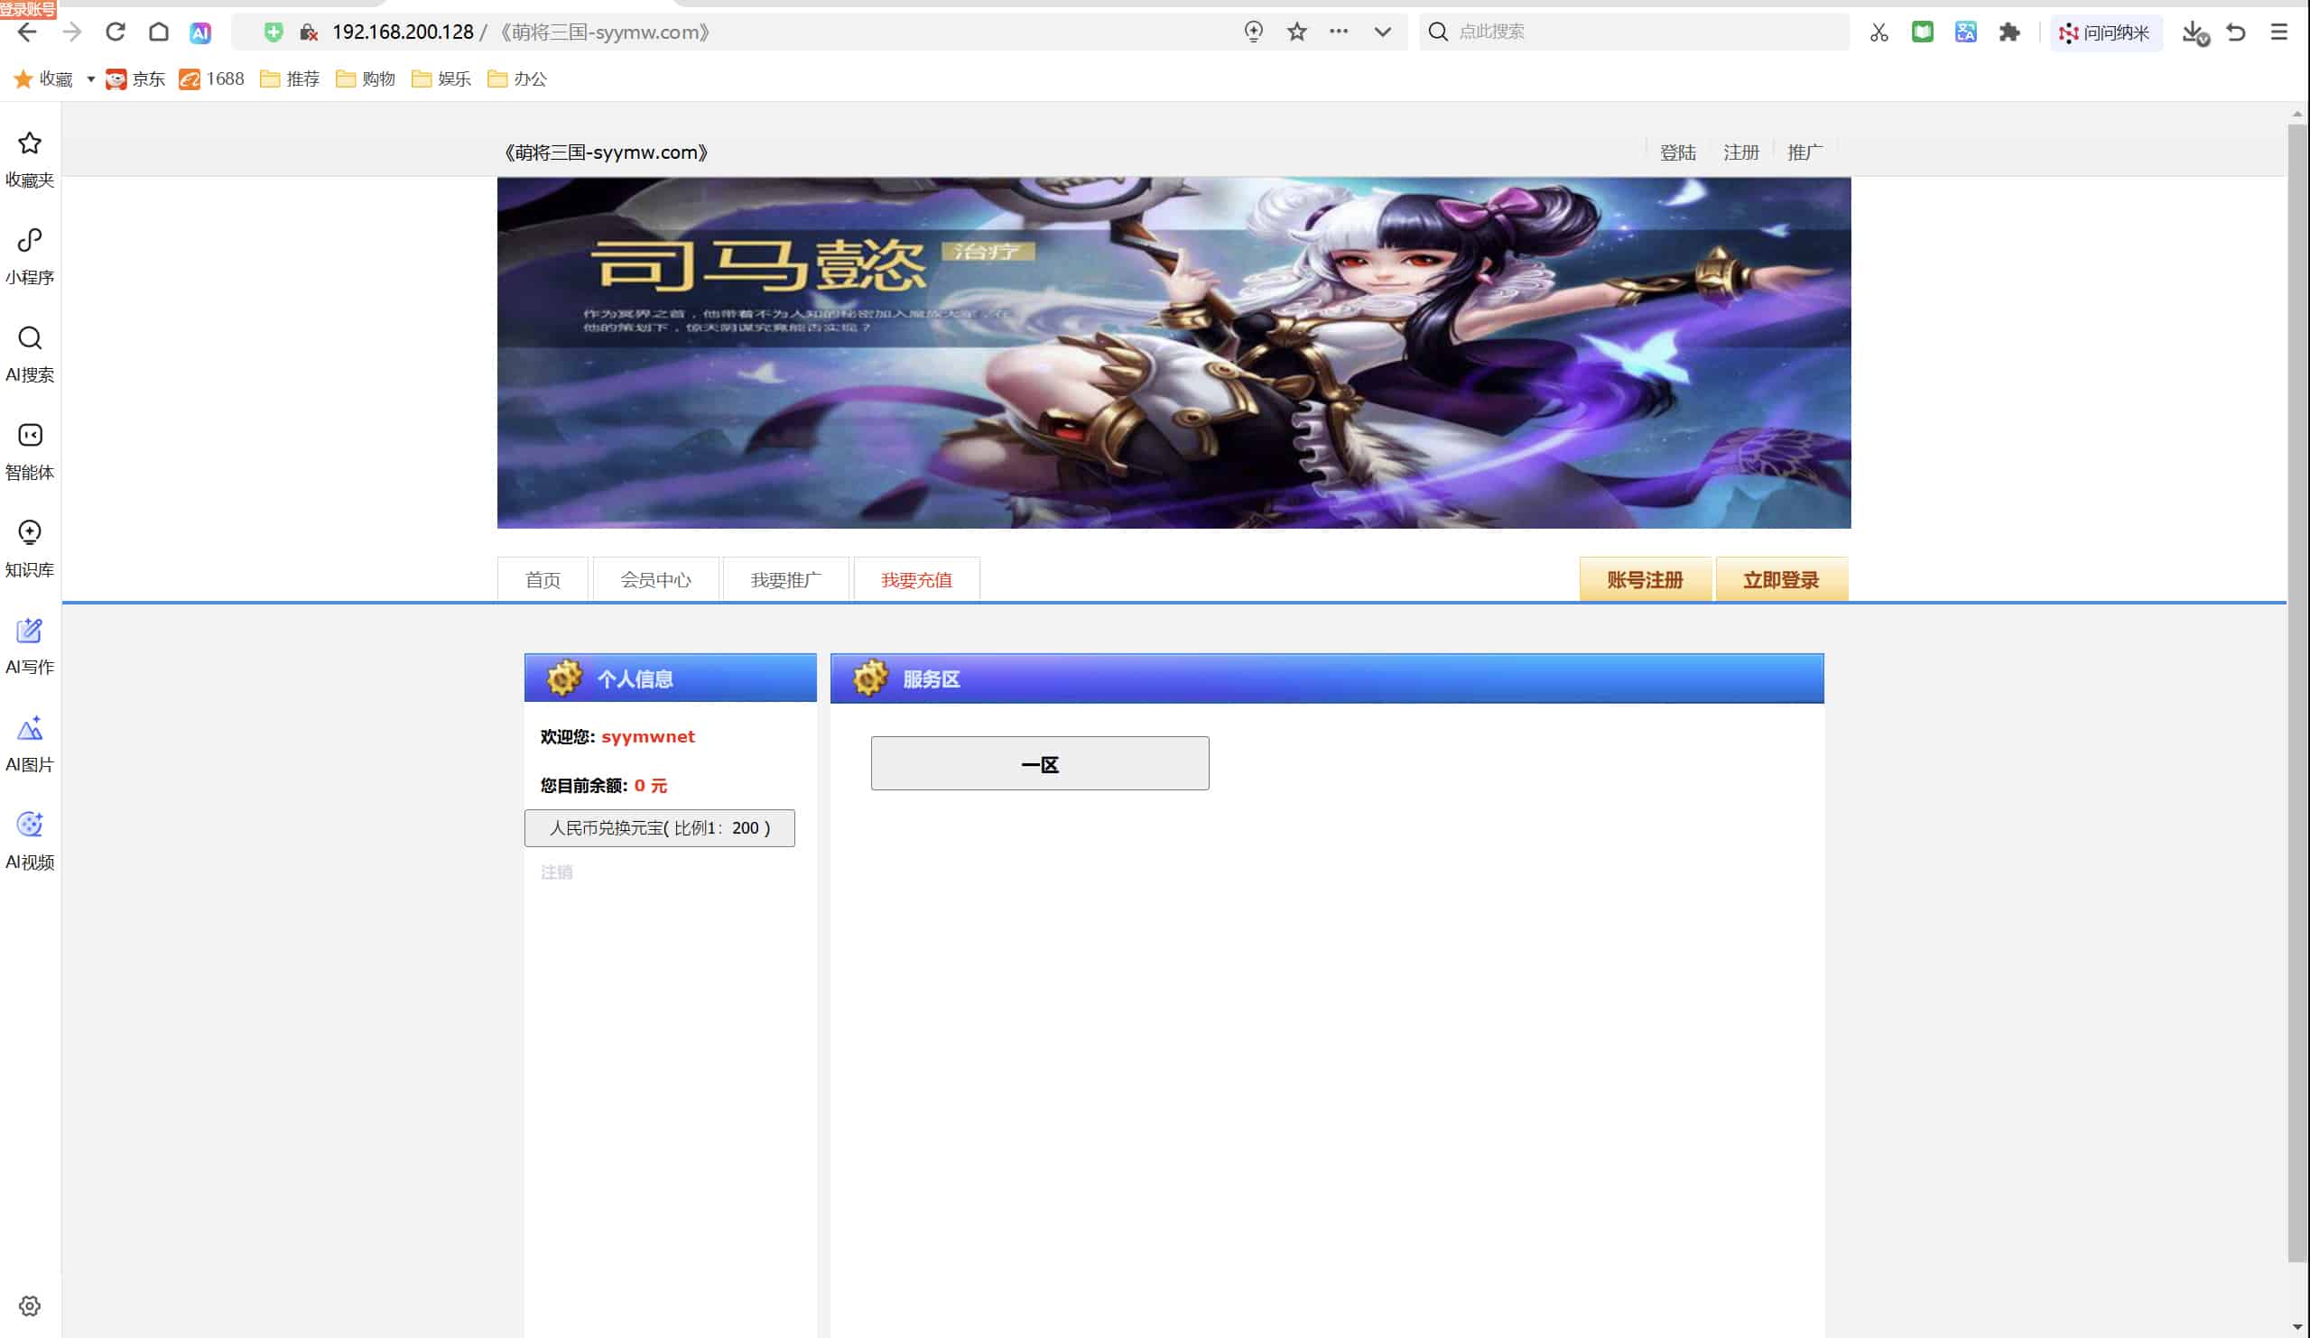Viewport: 2310px width, 1338px height.
Task: Click the 点此搜索 search field
Action: pos(1634,32)
